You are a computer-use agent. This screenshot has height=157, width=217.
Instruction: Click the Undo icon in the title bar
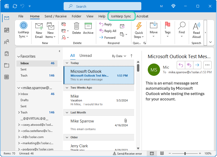22,6
